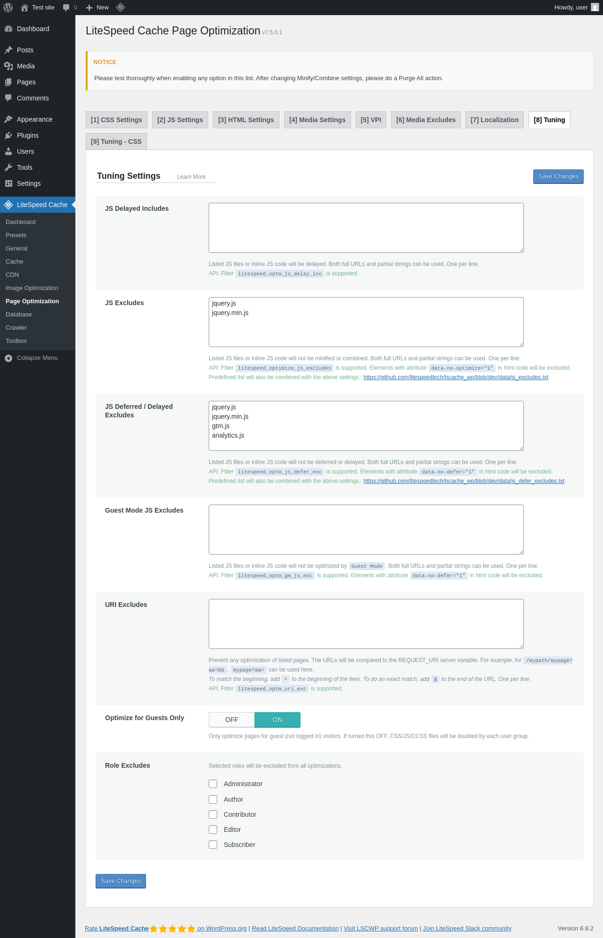Open the [4] Media Settings tab

tap(318, 120)
